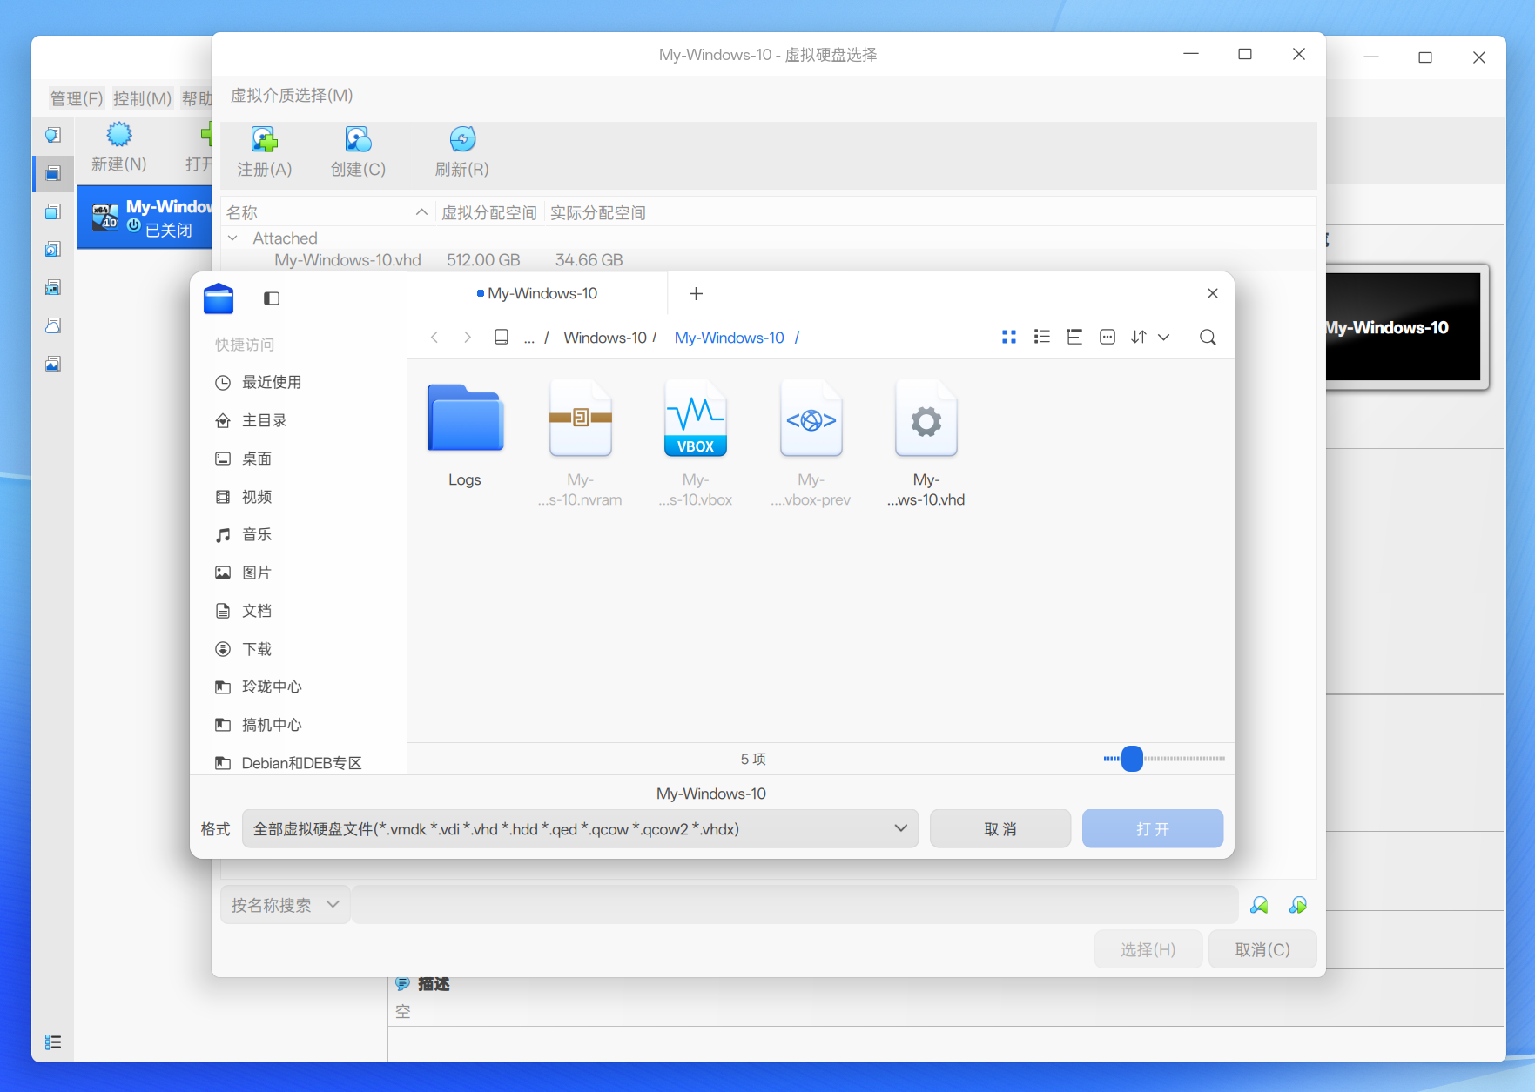
Task: Select the My-Windows-10.vhd row in disk list
Action: click(768, 260)
